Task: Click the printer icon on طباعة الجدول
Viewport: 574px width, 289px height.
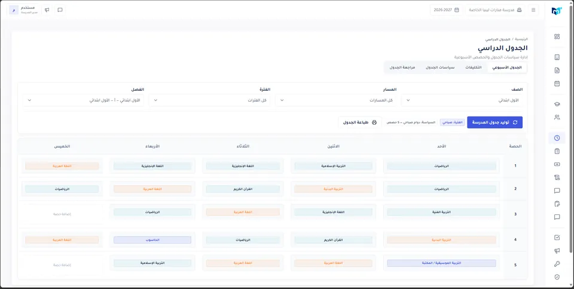Action: point(374,122)
